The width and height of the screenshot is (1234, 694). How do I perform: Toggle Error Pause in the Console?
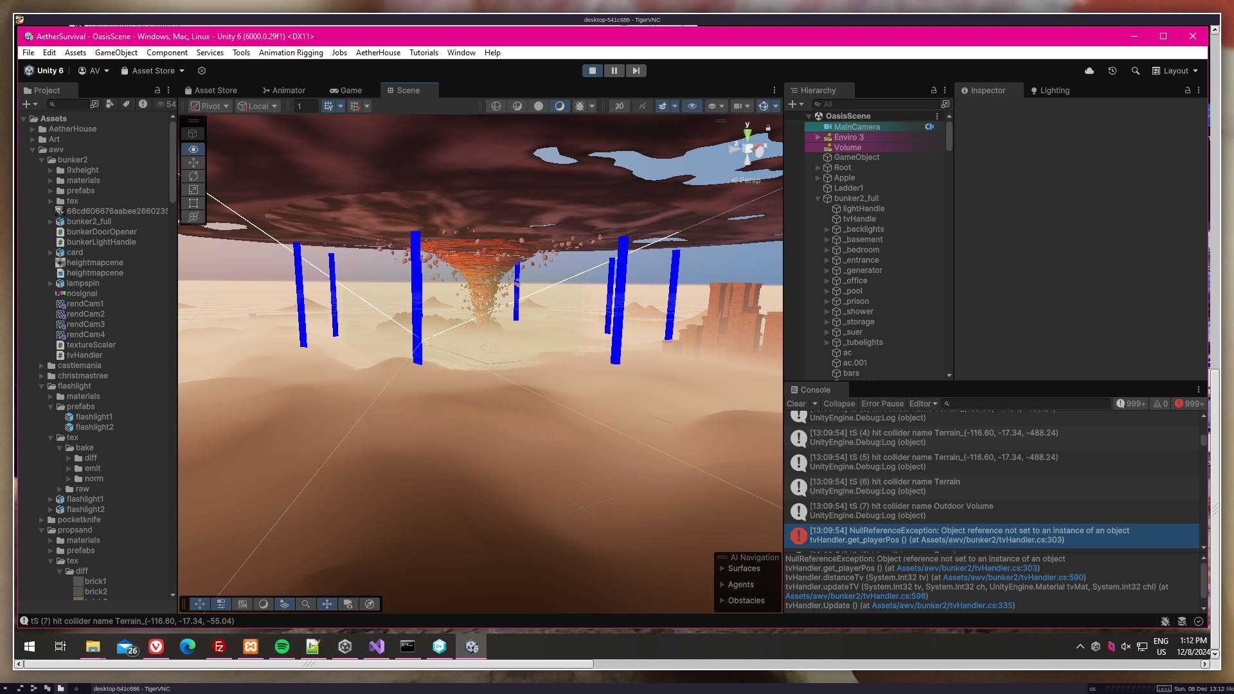pos(882,404)
